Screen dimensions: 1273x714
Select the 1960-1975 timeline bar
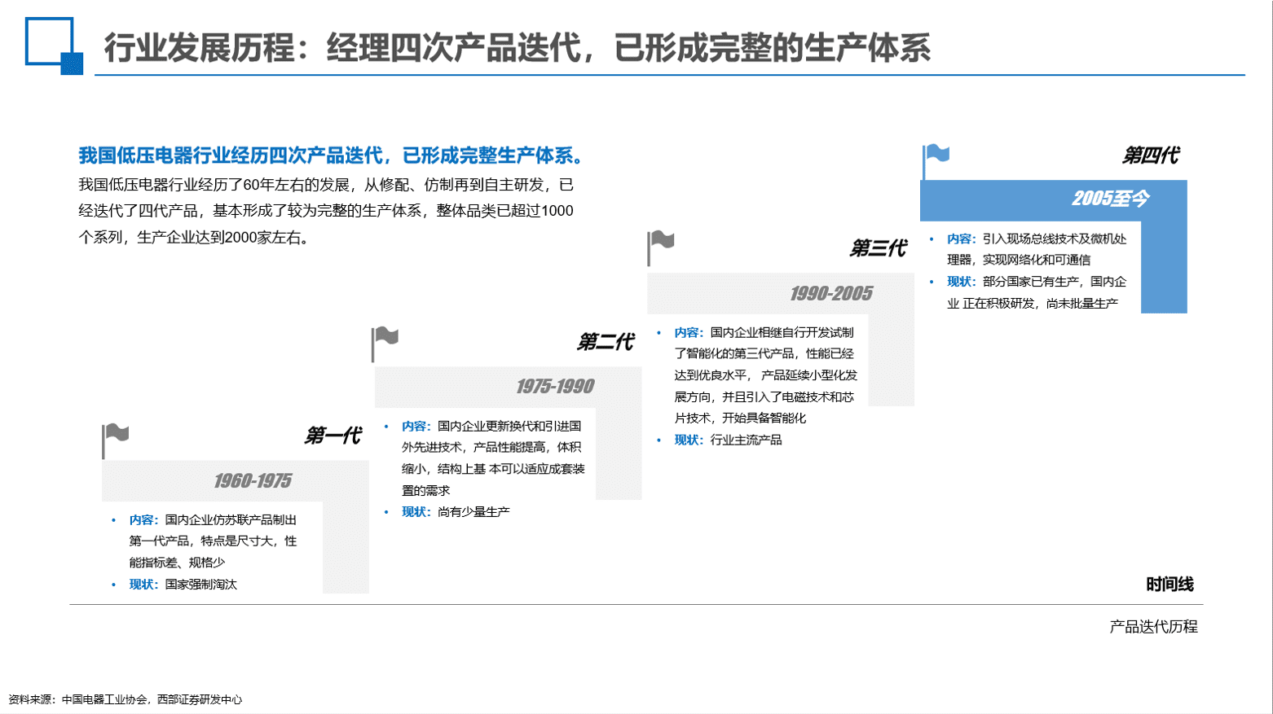pos(235,481)
